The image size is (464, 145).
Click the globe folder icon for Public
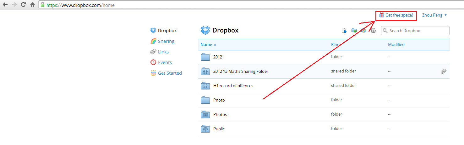[205, 129]
